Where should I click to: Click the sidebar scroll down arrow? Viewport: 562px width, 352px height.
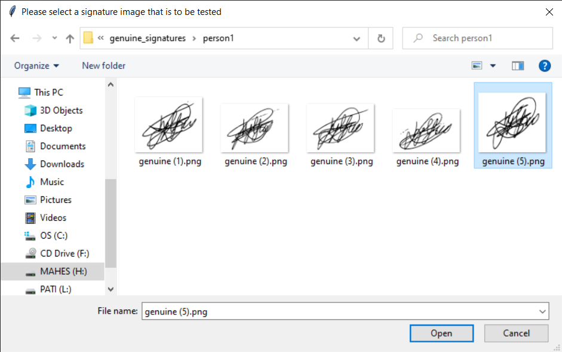click(110, 289)
